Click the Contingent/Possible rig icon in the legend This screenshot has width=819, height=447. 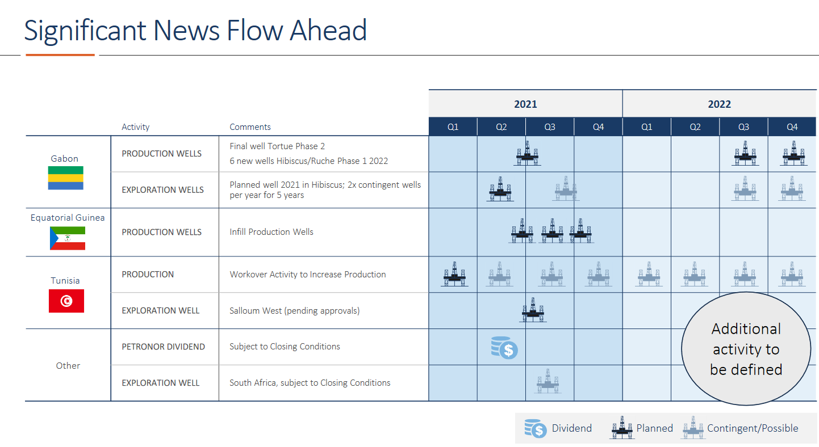(x=693, y=428)
